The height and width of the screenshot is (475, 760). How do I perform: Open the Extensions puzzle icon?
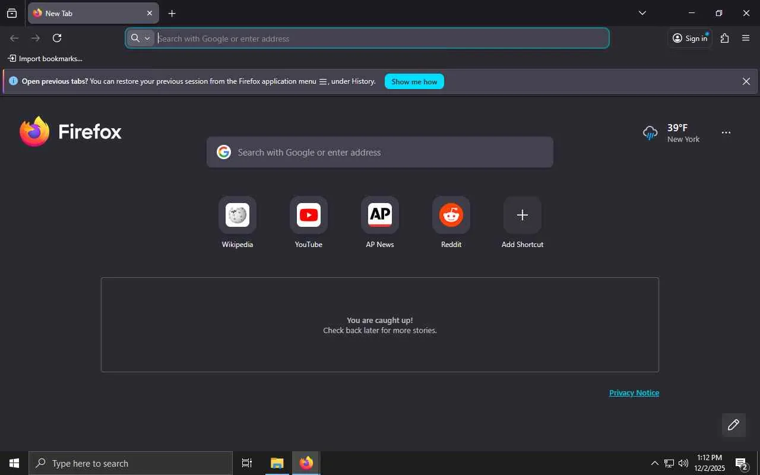725,39
